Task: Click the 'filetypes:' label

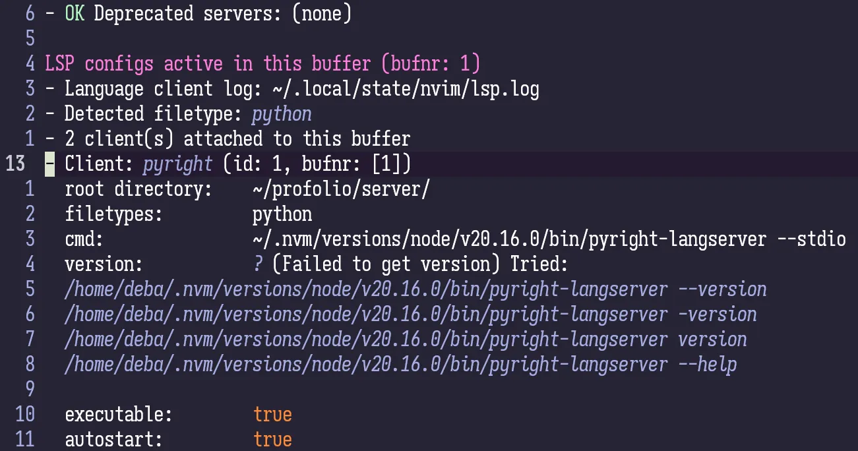Action: (x=113, y=214)
